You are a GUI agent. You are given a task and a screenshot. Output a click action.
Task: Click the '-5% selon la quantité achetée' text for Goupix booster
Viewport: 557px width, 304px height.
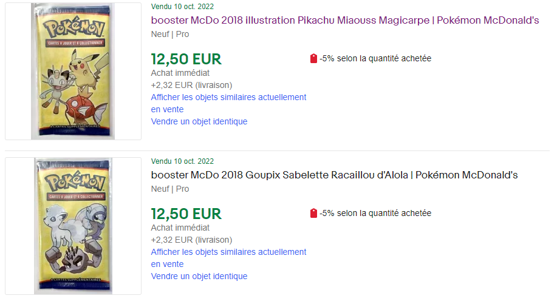(375, 214)
